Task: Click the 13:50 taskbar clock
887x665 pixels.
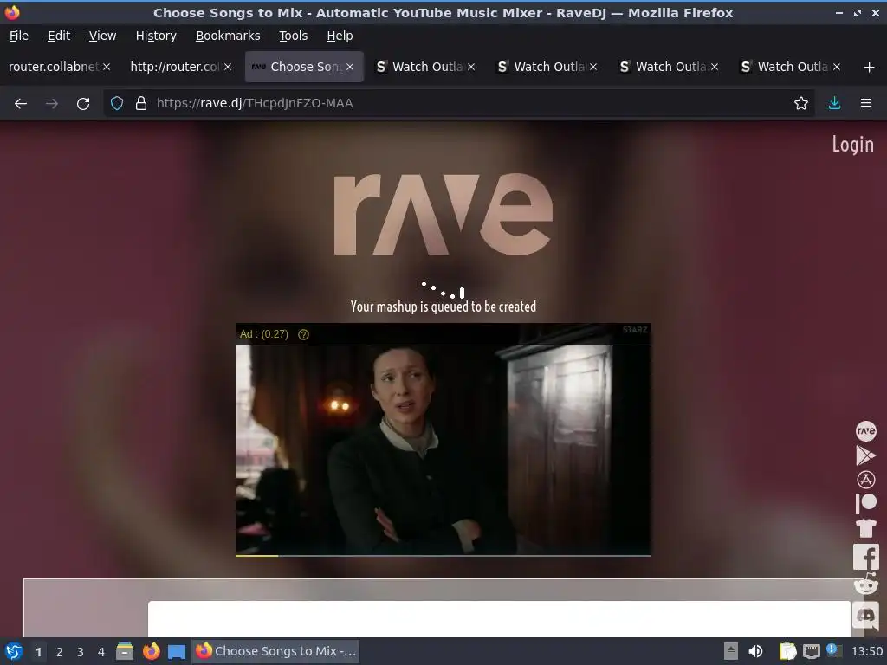Action: [x=866, y=651]
